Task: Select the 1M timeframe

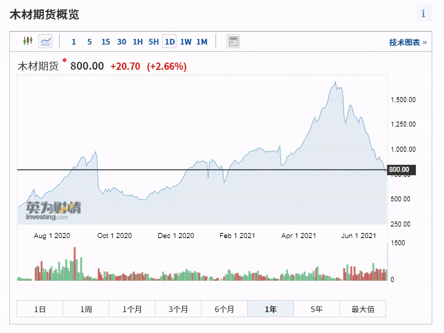Action: click(x=202, y=42)
